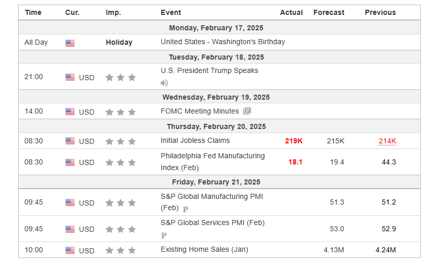The width and height of the screenshot is (425, 259).
Task: Click the preliminary P icon for Manufacturing PMI
Action: click(x=185, y=209)
